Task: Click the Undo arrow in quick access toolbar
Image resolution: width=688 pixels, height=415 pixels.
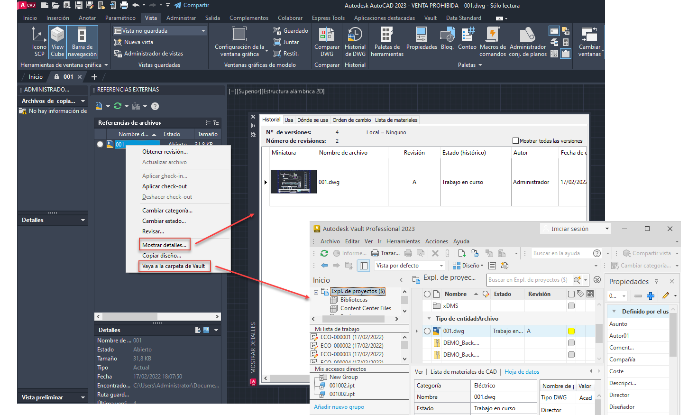Action: [x=136, y=5]
